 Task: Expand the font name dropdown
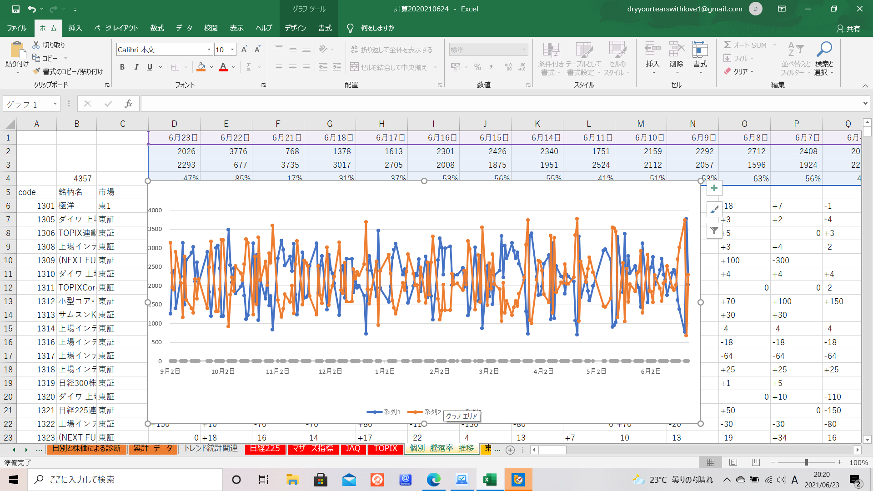point(209,50)
